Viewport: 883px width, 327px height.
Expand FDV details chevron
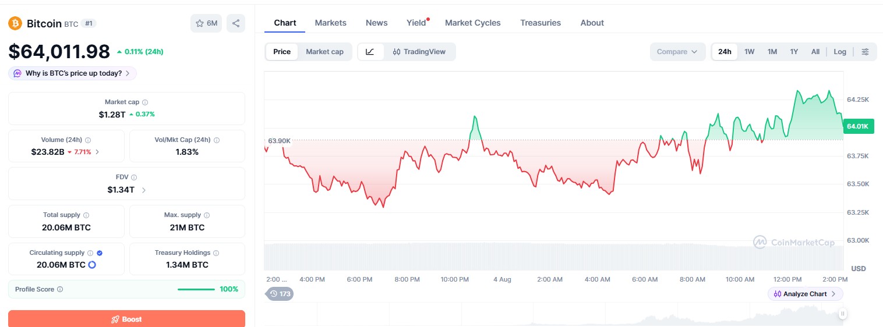pos(144,190)
